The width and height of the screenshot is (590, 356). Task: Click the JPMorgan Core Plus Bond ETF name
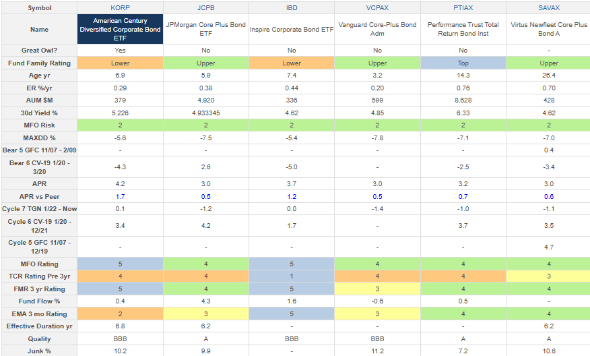[205, 30]
